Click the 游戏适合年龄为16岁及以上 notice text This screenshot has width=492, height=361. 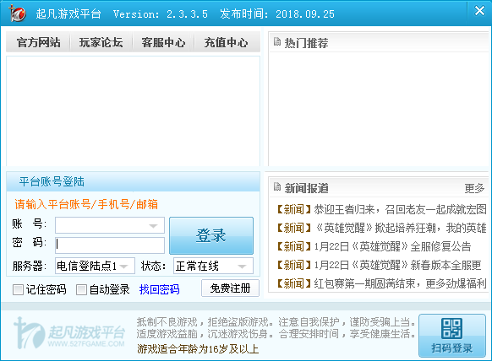point(198,349)
